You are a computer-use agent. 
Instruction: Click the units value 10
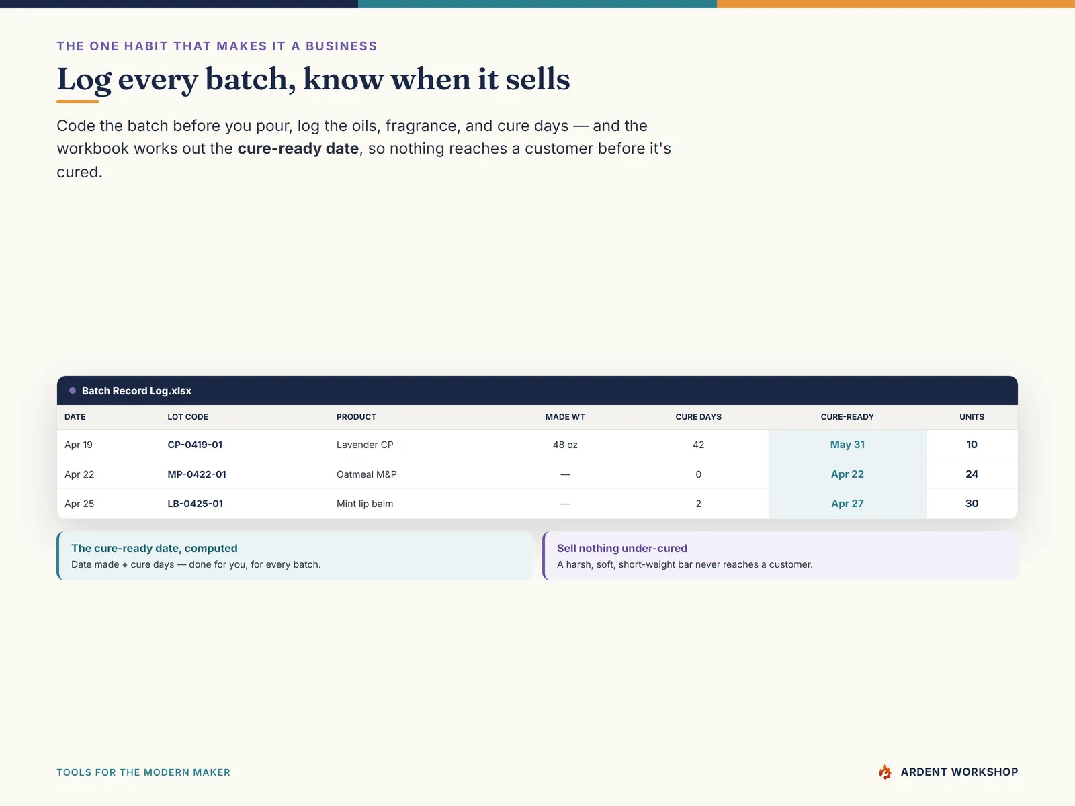(x=972, y=445)
